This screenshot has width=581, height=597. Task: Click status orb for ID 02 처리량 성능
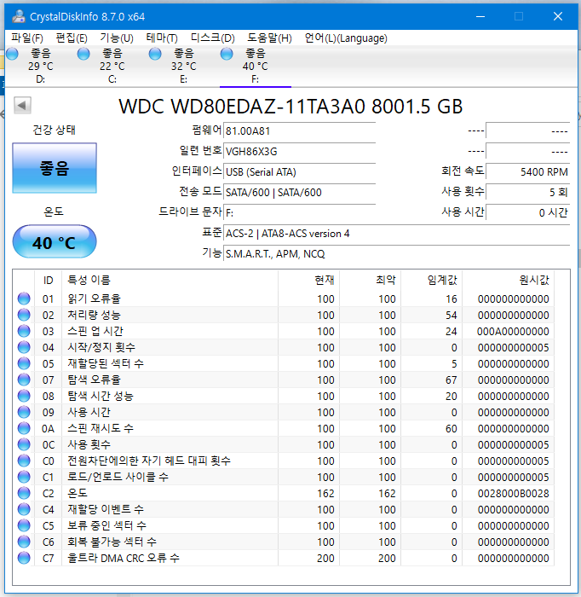click(24, 315)
